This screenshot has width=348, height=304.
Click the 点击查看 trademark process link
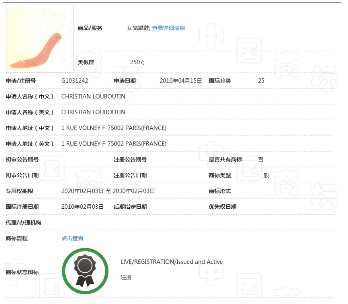coord(72,238)
